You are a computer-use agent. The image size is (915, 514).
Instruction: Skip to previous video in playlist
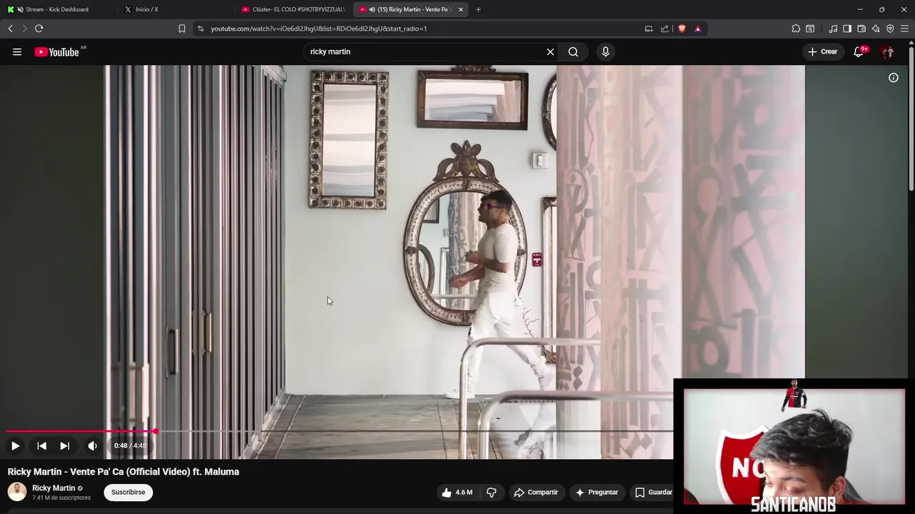pyautogui.click(x=41, y=445)
